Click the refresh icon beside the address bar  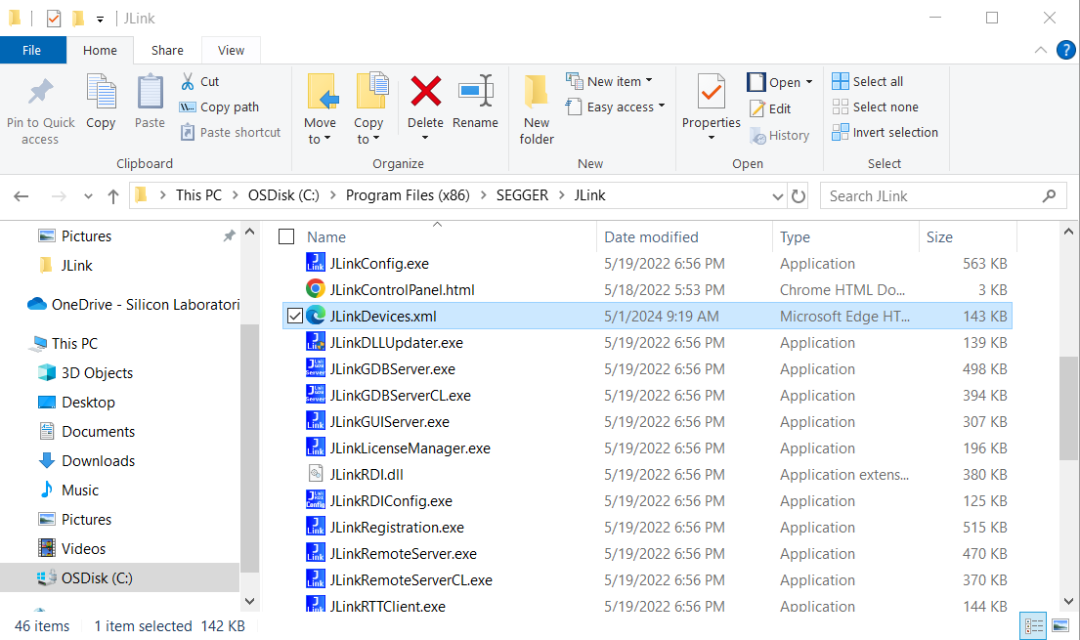click(x=799, y=196)
